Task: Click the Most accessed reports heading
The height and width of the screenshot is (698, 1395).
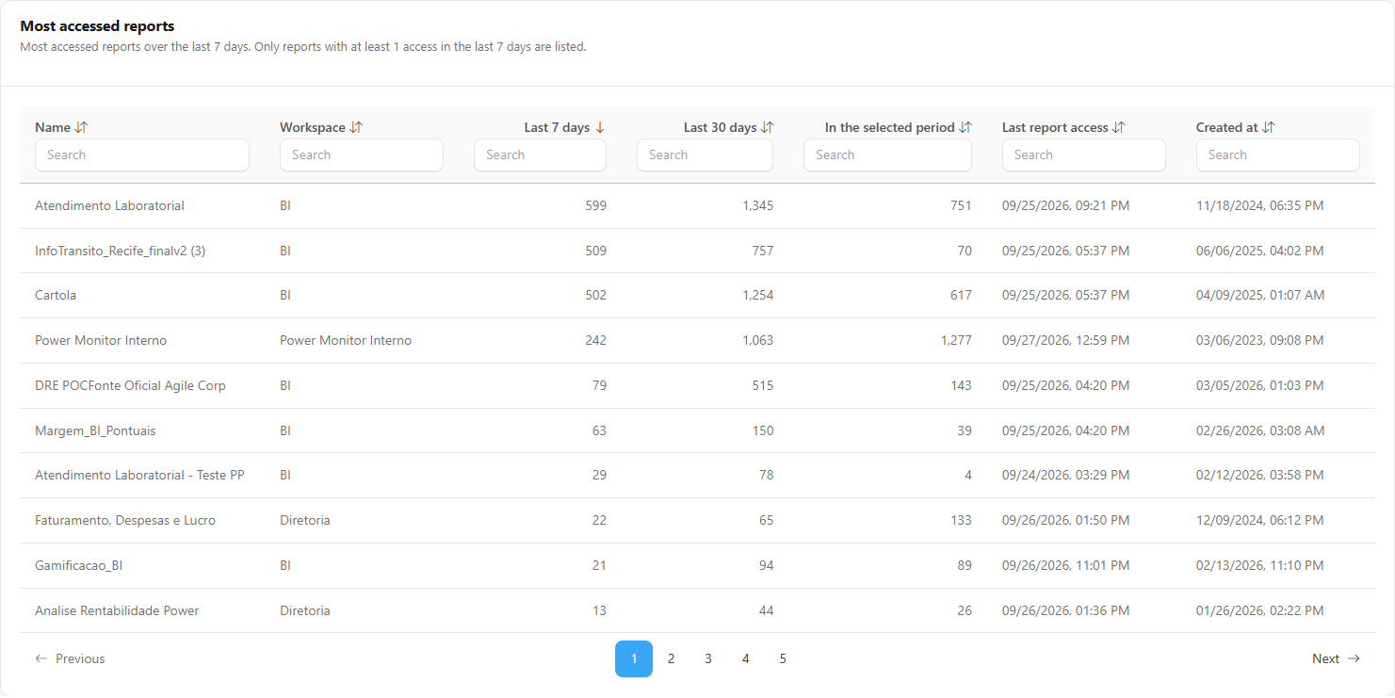Action: tap(97, 26)
